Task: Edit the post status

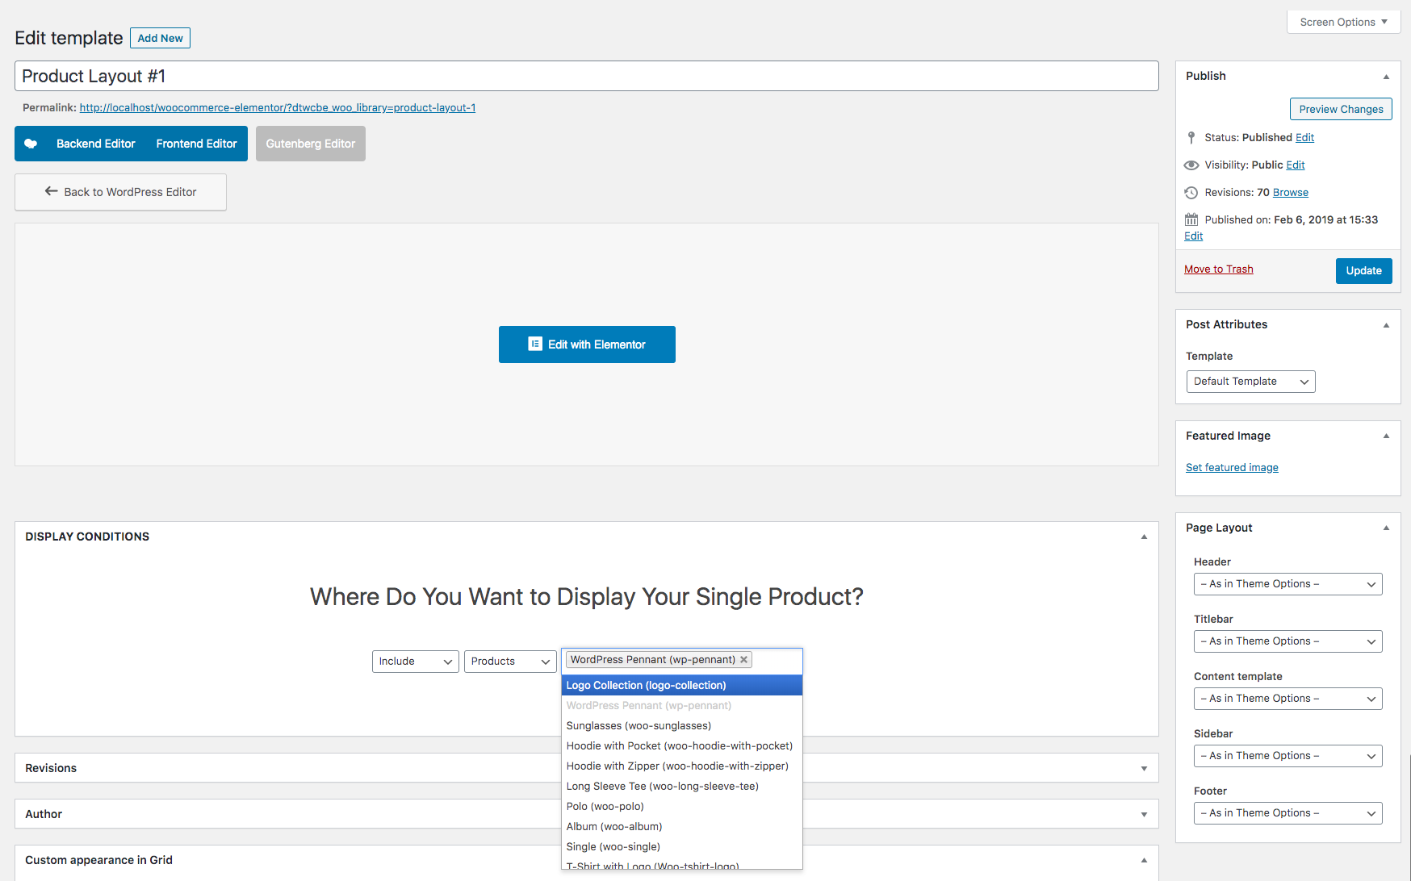Action: pyautogui.click(x=1304, y=138)
